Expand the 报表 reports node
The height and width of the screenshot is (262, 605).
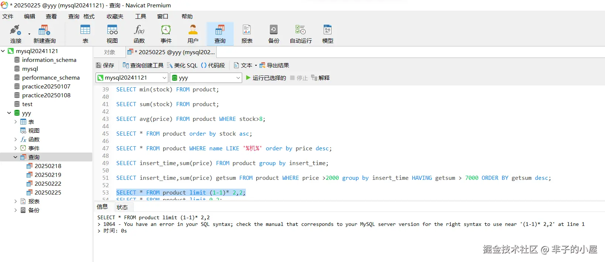(x=16, y=201)
